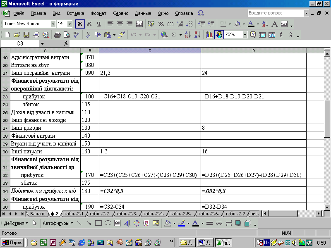Image resolution: width=331 pixels, height=248 pixels.
Task: Open the Данные menu
Action: [143, 13]
